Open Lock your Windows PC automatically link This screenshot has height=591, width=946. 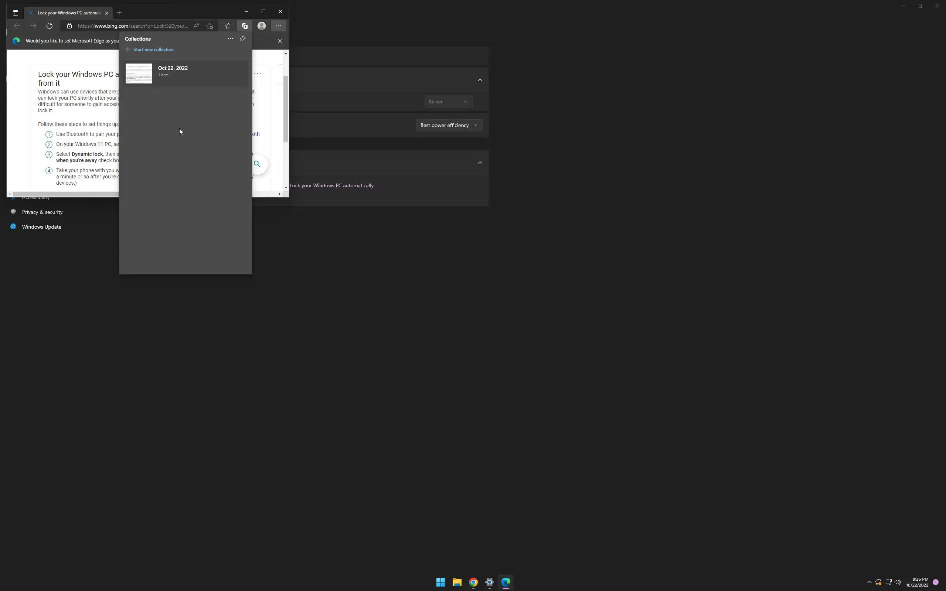click(331, 185)
